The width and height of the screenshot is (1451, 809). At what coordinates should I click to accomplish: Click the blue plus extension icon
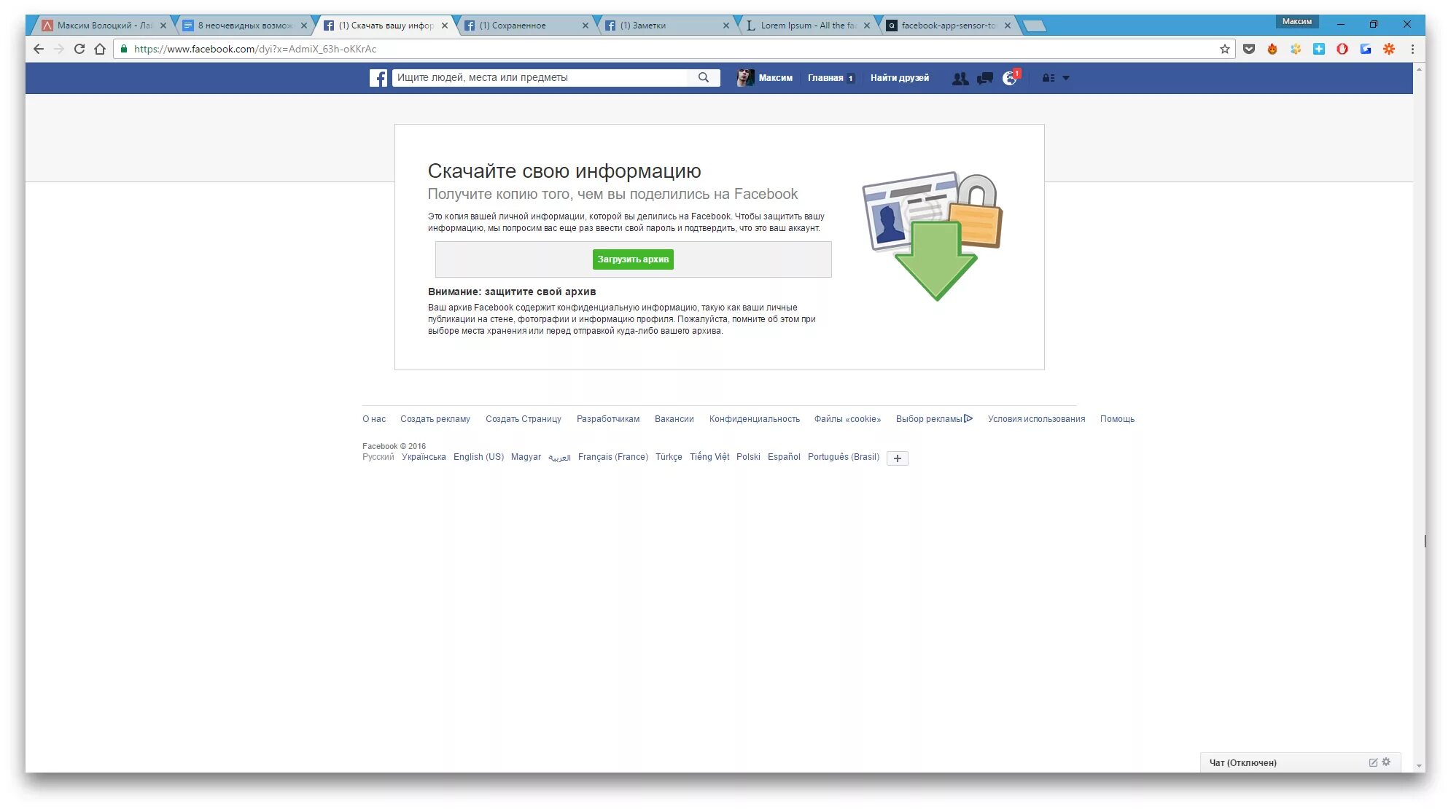click(1319, 49)
